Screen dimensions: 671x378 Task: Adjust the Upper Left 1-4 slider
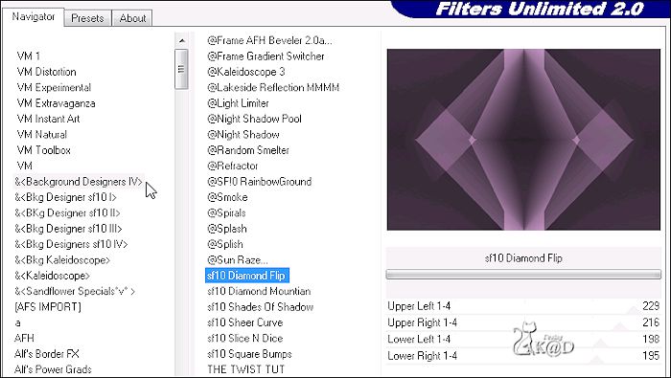pos(523,306)
